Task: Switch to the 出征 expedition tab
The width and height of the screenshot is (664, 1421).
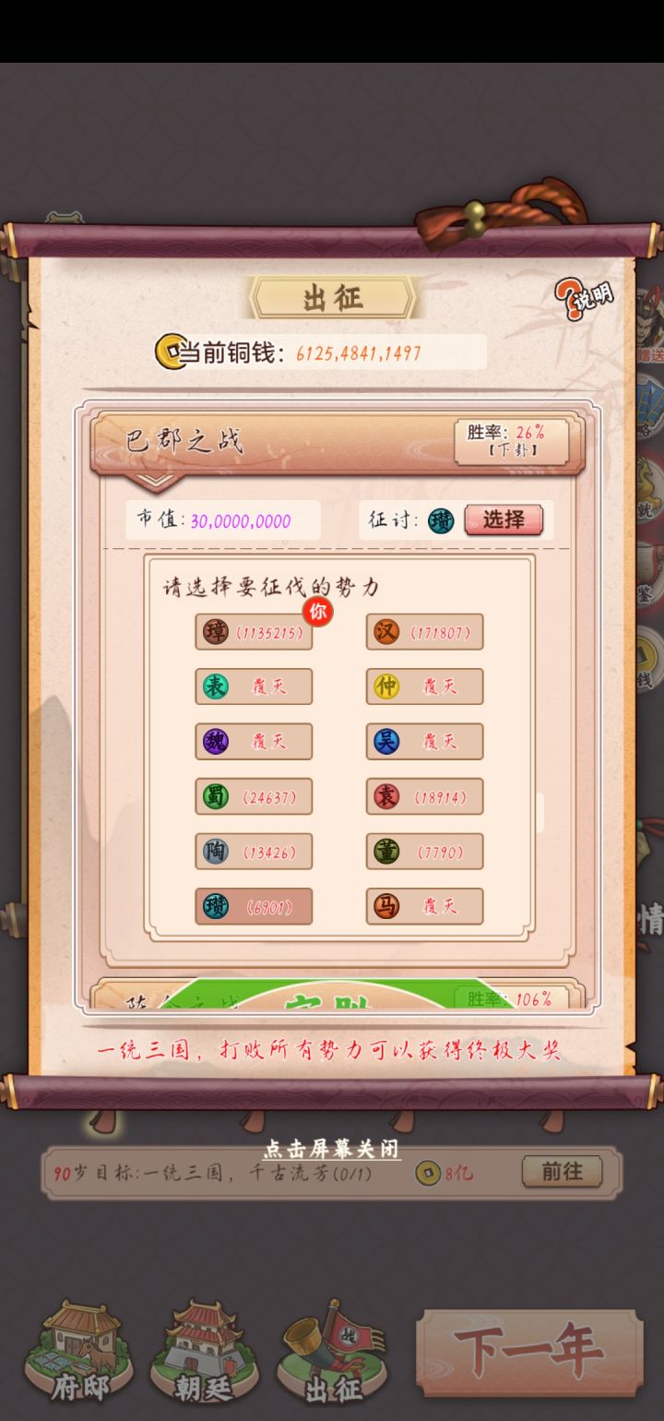Action: pyautogui.click(x=333, y=1351)
